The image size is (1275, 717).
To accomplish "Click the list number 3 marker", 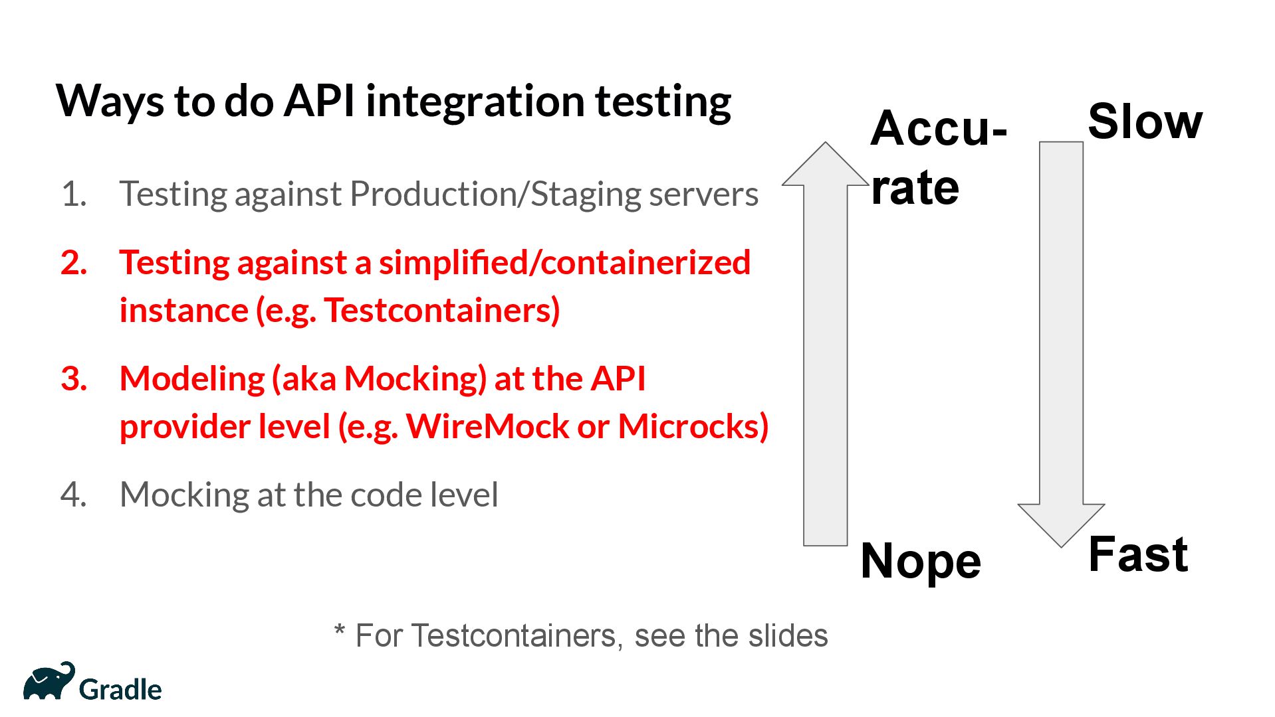I will pyautogui.click(x=74, y=379).
